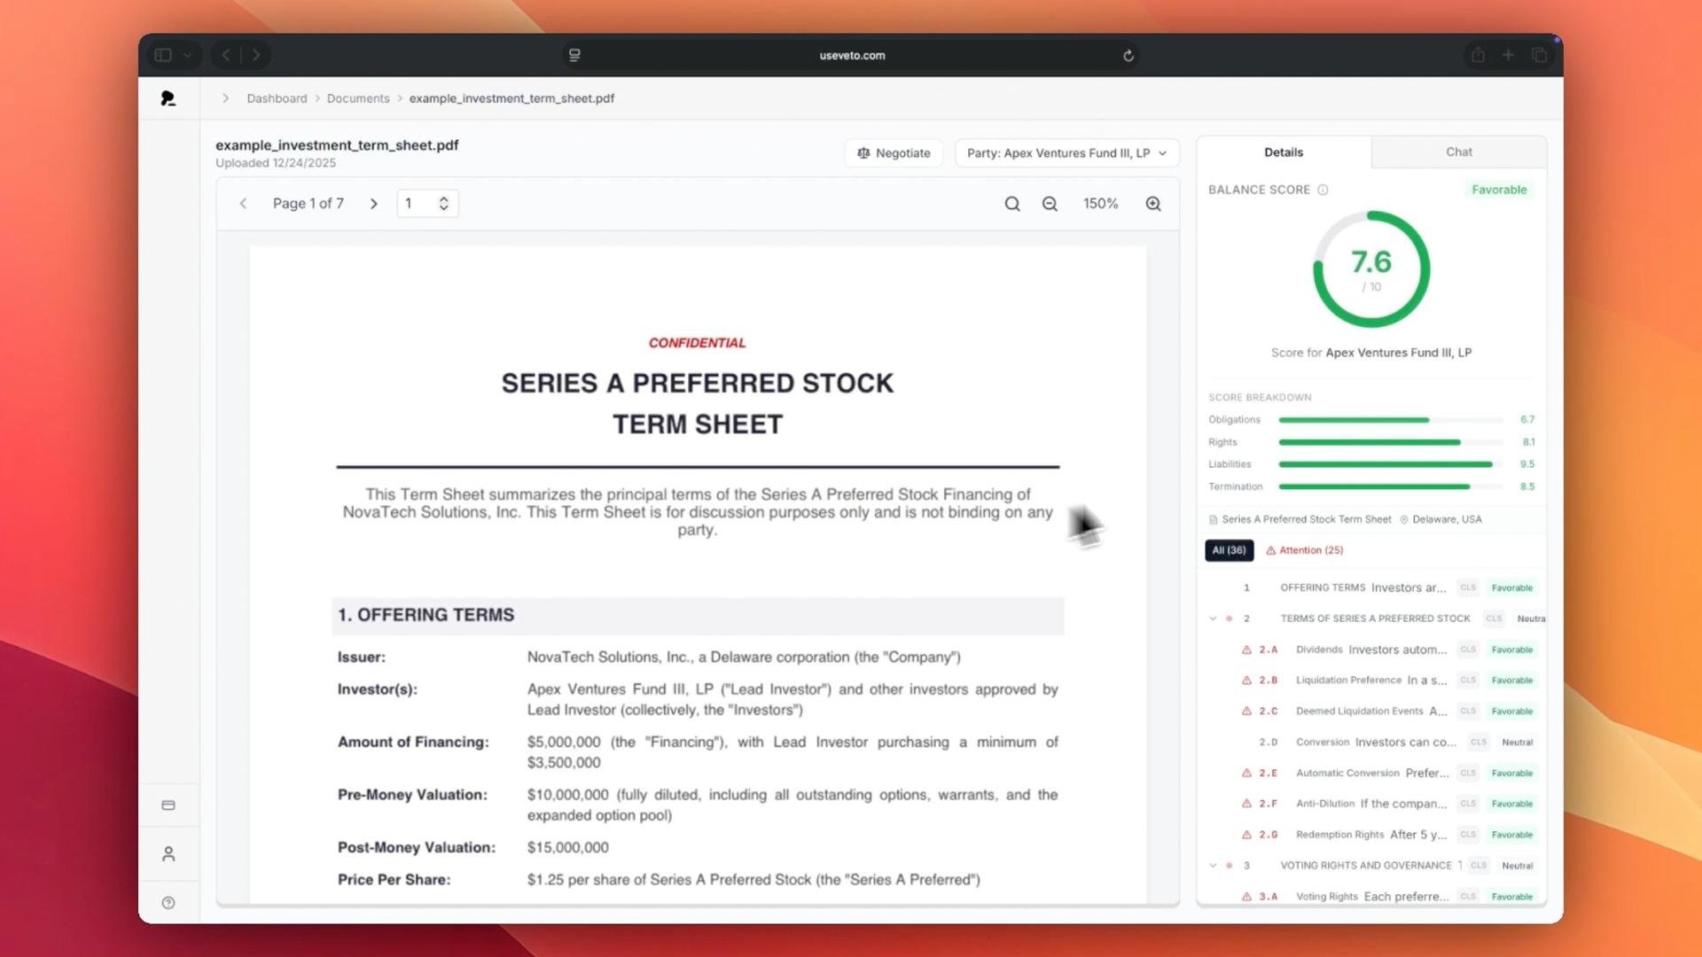Screen dimensions: 1702x957
Task: Open the Veto logo home icon
Action: (x=168, y=98)
